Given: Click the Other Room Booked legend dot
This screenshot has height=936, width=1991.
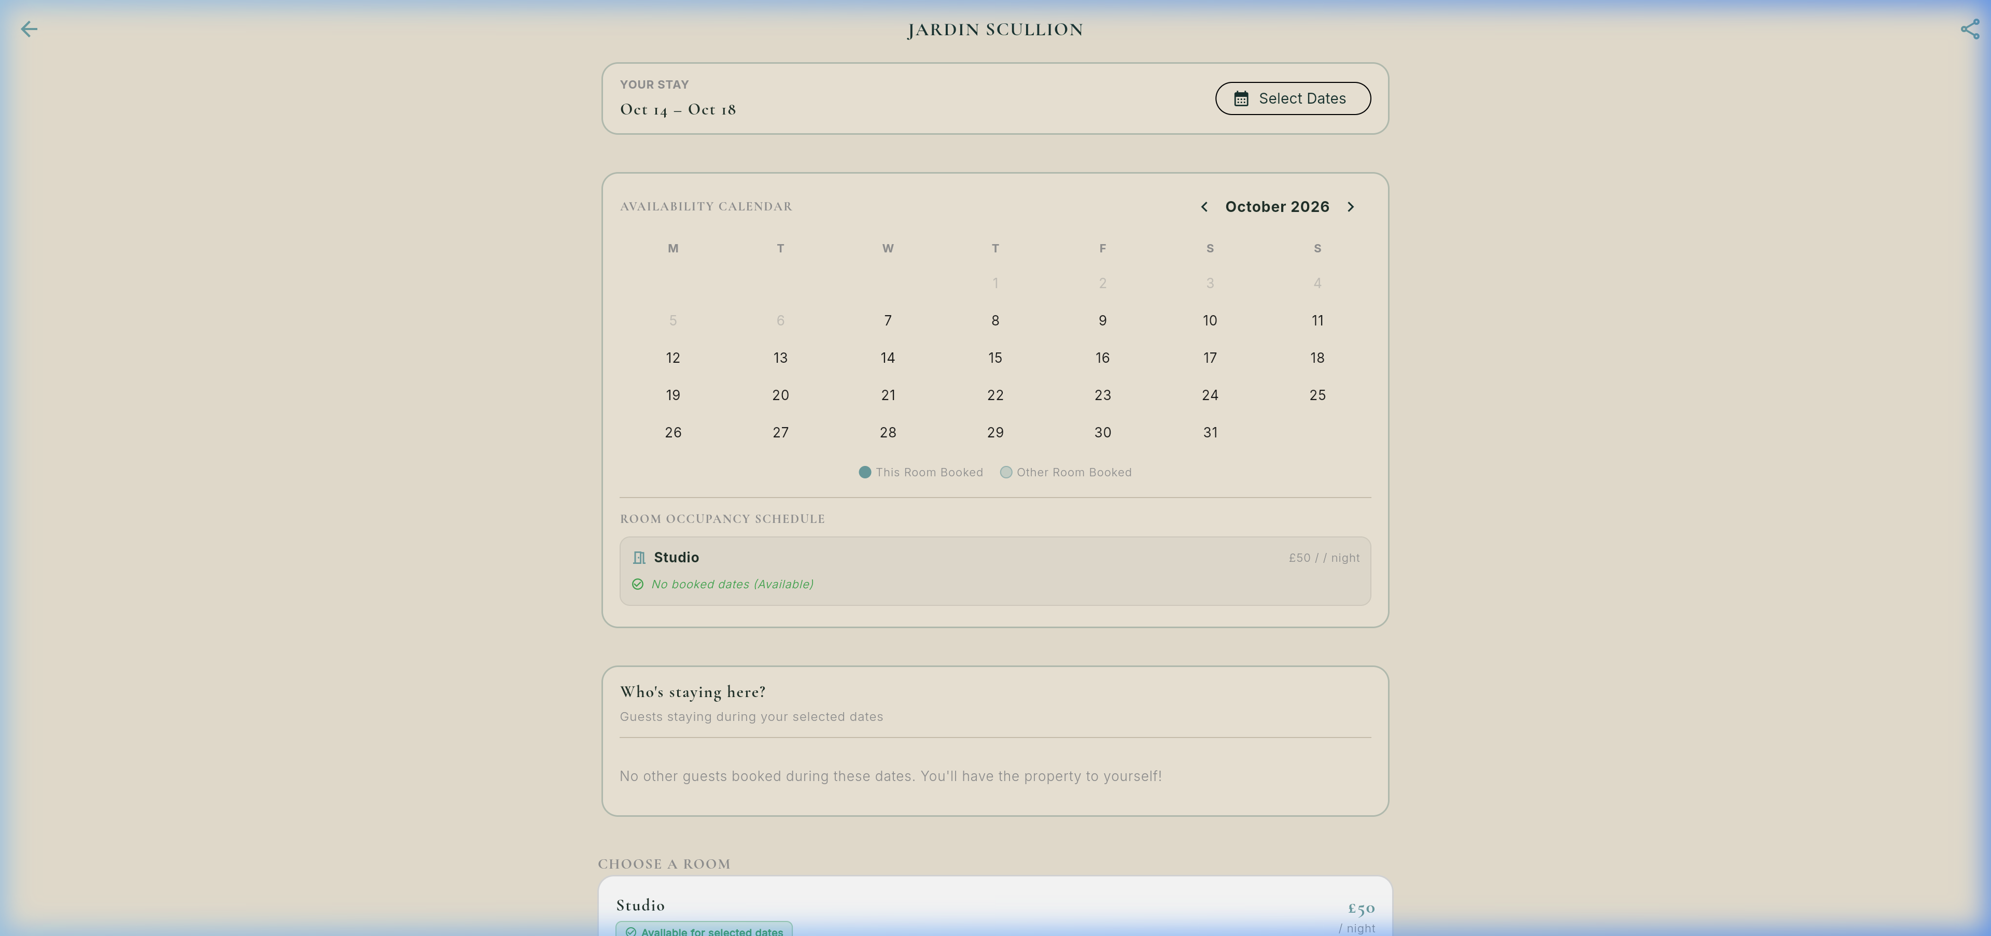Looking at the screenshot, I should tap(1005, 473).
